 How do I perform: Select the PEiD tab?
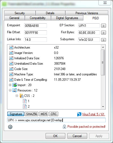pos(96,18)
